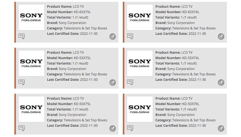Click the '1 result' text on KD-65X75L card
Screen dimensions: 241x137
[82, 17]
